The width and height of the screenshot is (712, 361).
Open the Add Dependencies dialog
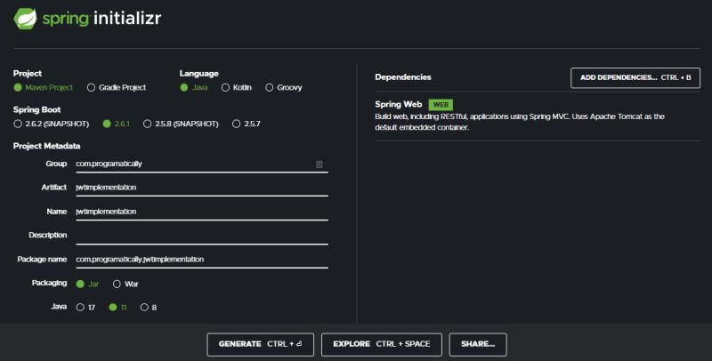coord(635,78)
